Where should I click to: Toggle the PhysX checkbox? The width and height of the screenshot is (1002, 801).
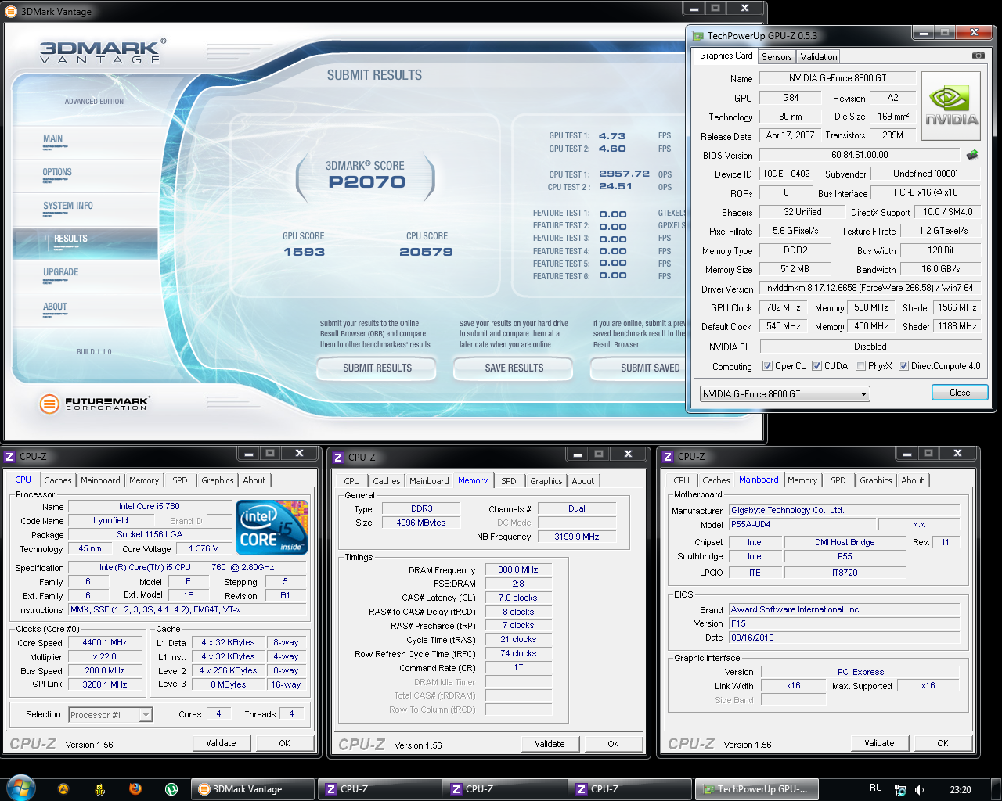860,366
